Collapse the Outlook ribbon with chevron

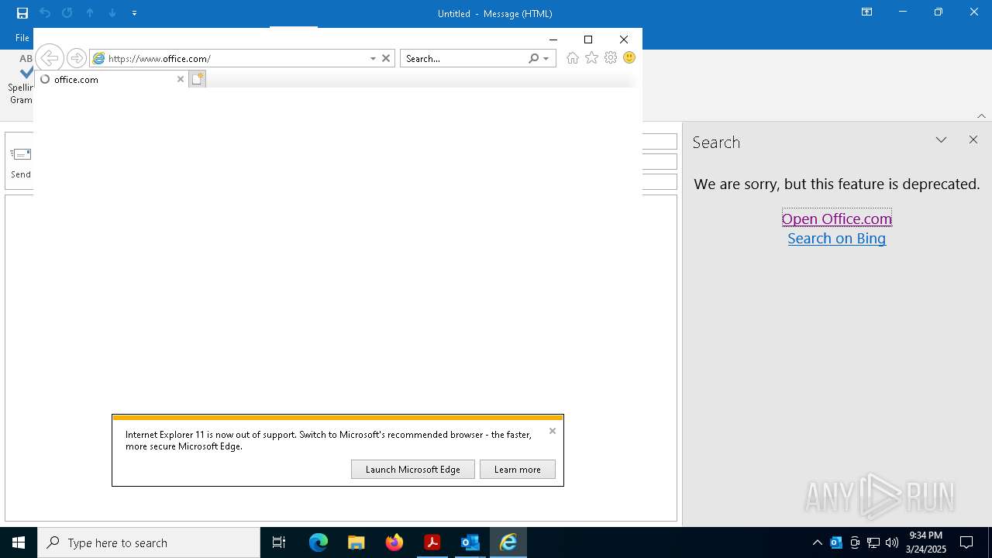point(981,116)
